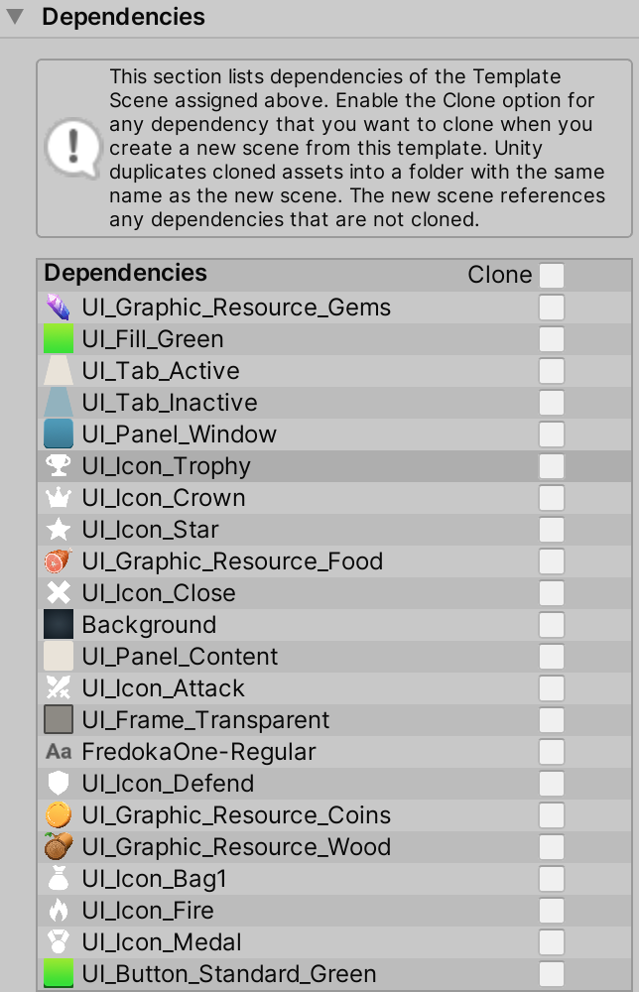Click the crown icon next to UI_Icon_Crown
Screen dimensions: 639x992
[x=58, y=497]
